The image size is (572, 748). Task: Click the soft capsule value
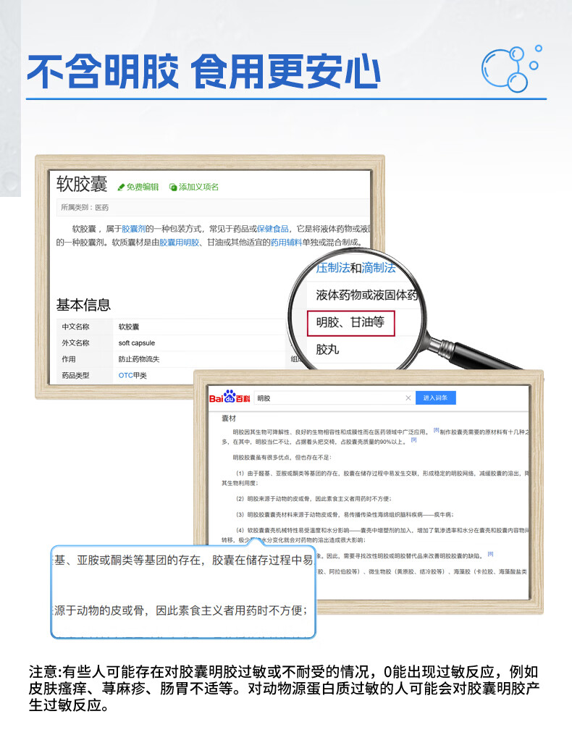pyautogui.click(x=136, y=343)
